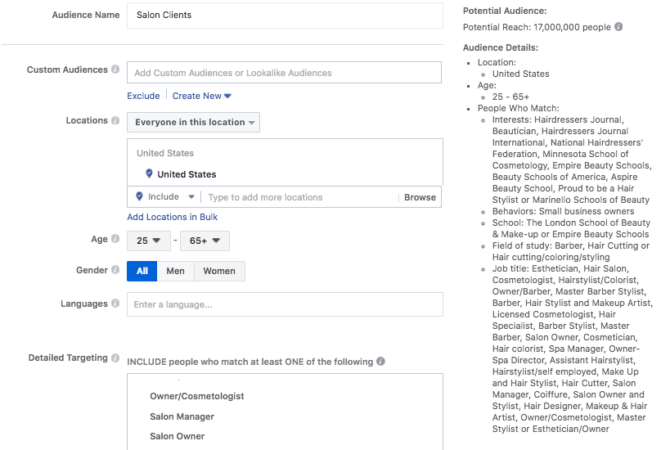Select the All gender option
The image size is (661, 450).
tap(142, 271)
